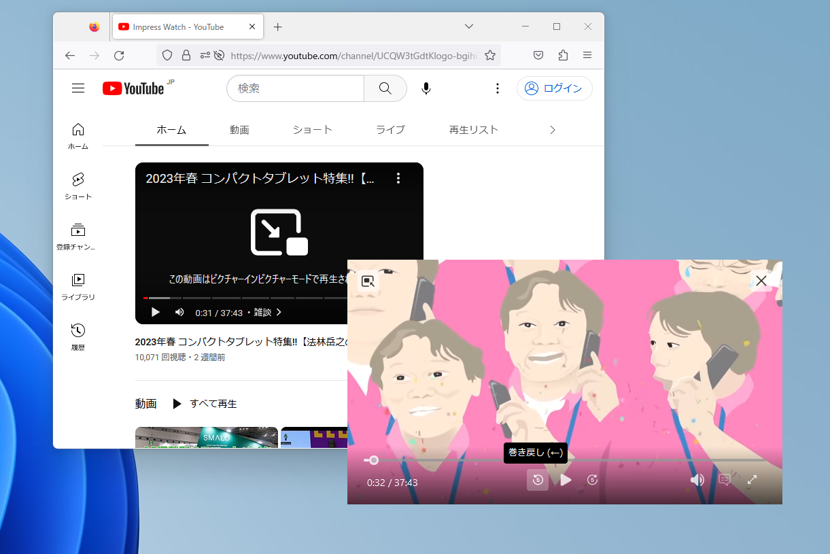Mute the inline video player volume
The width and height of the screenshot is (830, 554).
[x=179, y=312]
